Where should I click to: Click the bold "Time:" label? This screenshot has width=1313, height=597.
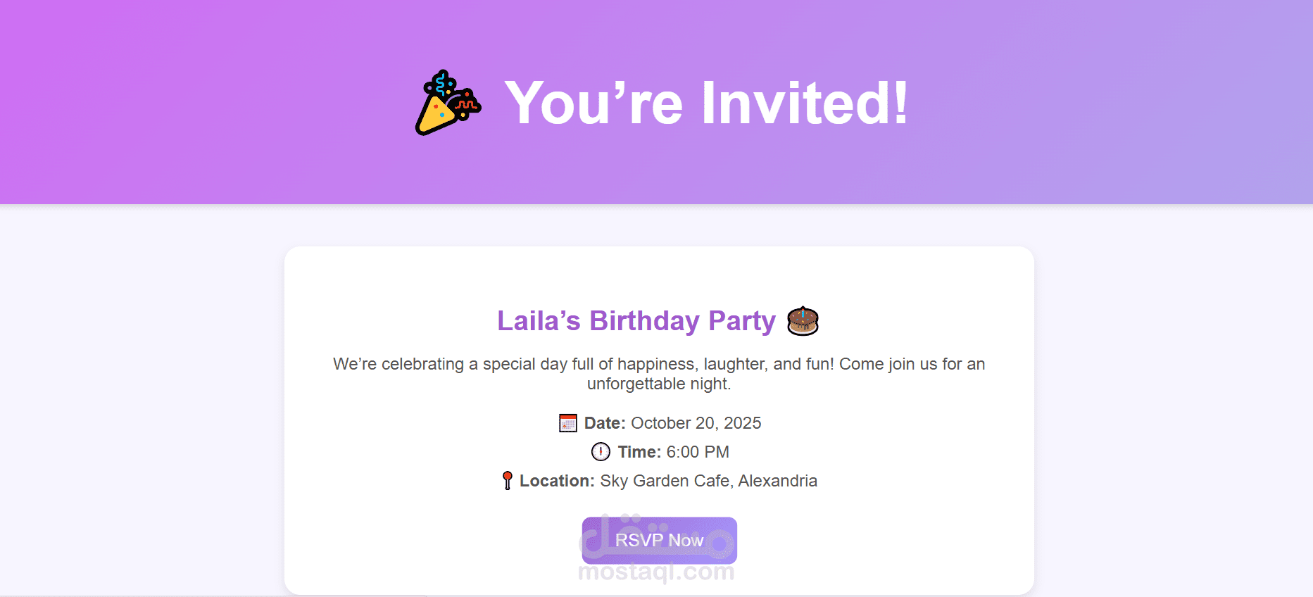(x=639, y=452)
